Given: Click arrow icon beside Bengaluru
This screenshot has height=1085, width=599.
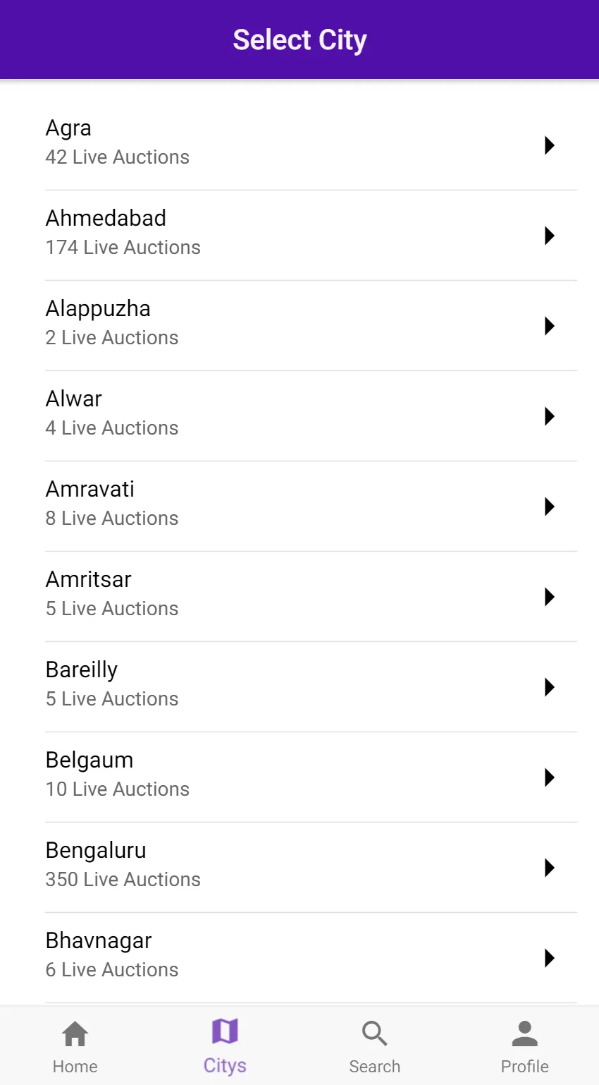Looking at the screenshot, I should click(x=550, y=868).
